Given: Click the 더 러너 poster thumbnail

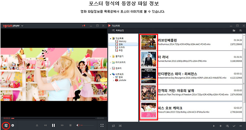Looking at the screenshot, I should coord(148,59).
